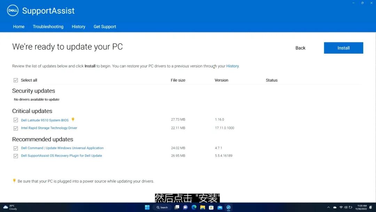Open clock showing 11:20 AM
This screenshot has height=212, width=376.
(x=361, y=207)
